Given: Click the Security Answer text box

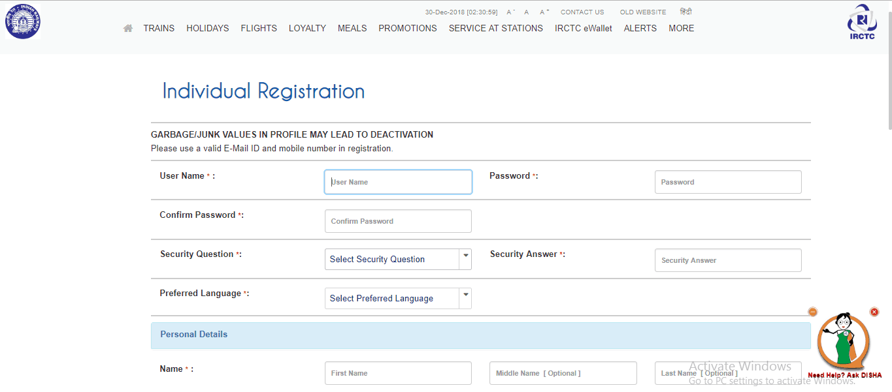Looking at the screenshot, I should pyautogui.click(x=728, y=260).
